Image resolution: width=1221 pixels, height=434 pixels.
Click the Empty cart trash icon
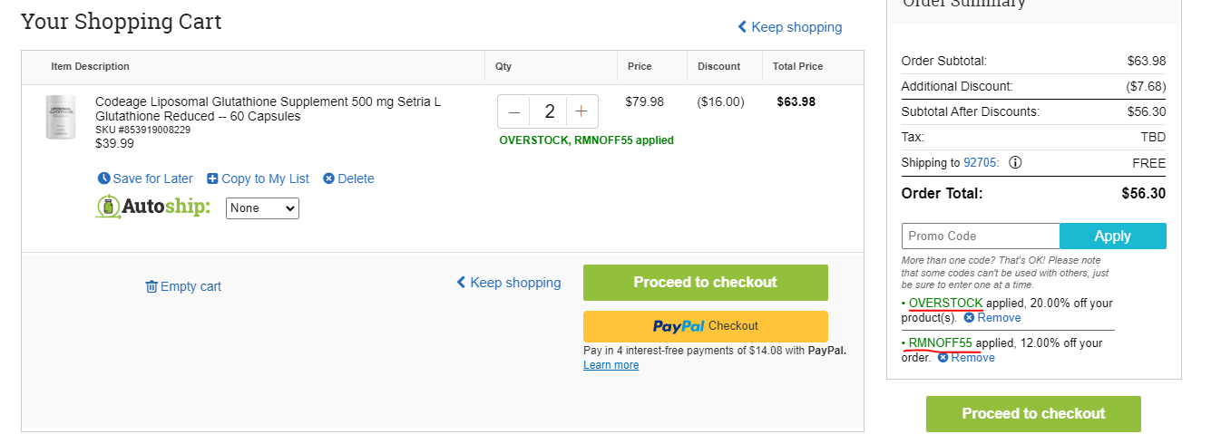(151, 286)
